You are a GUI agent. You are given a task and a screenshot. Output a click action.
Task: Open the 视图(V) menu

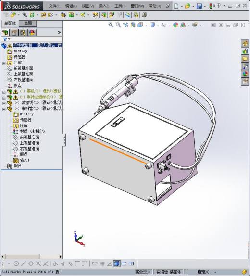coord(87,6)
